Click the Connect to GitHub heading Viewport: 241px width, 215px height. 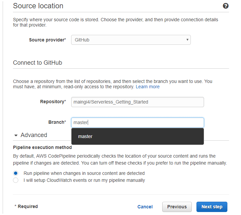pos(38,63)
